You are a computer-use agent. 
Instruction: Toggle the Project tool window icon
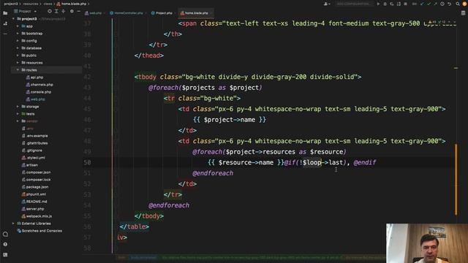coord(5,13)
